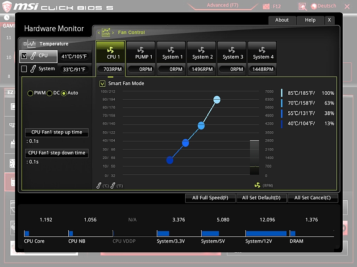
Task: Enable the System temperature checkbox
Action: 24,69
